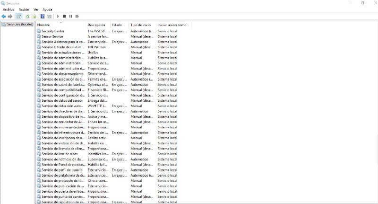Viewport: 378px width, 204px height.
Task: Toggle the action pane toolbar icon
Action: 49,17
